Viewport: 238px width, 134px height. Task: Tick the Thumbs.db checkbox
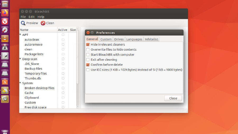(x=63, y=78)
